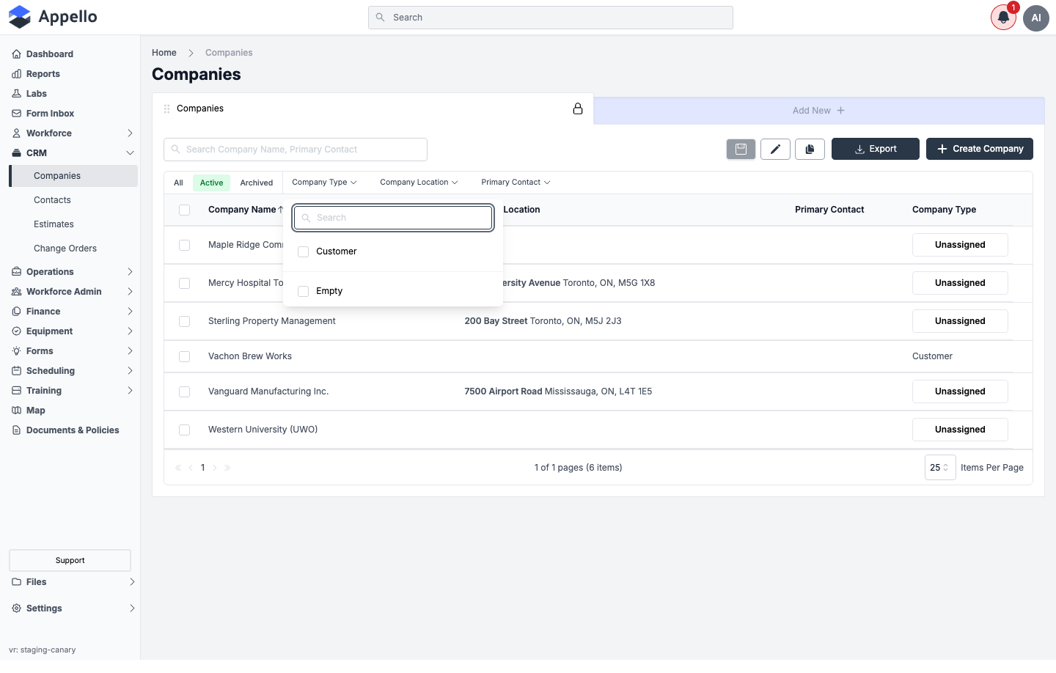Click the Documents & Policies icon
Image resolution: width=1056 pixels, height=673 pixels.
coord(16,430)
